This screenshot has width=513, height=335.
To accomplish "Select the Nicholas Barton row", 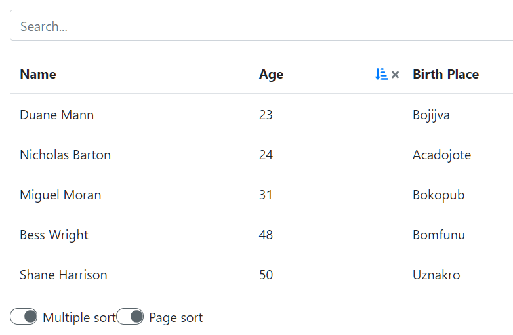I will coord(261,154).
